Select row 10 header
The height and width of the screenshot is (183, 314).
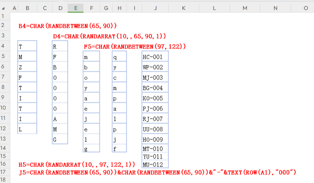3,108
